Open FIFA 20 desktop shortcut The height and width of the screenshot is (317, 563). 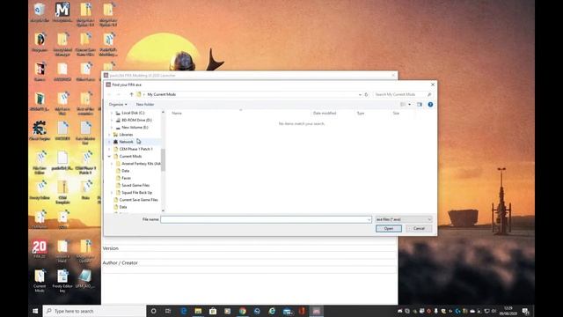[40, 249]
